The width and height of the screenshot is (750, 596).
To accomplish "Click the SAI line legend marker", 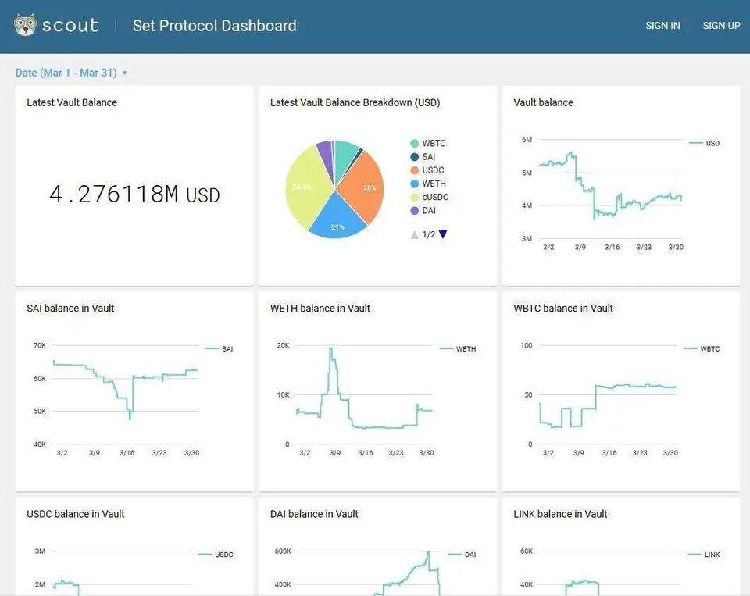I will coord(211,349).
